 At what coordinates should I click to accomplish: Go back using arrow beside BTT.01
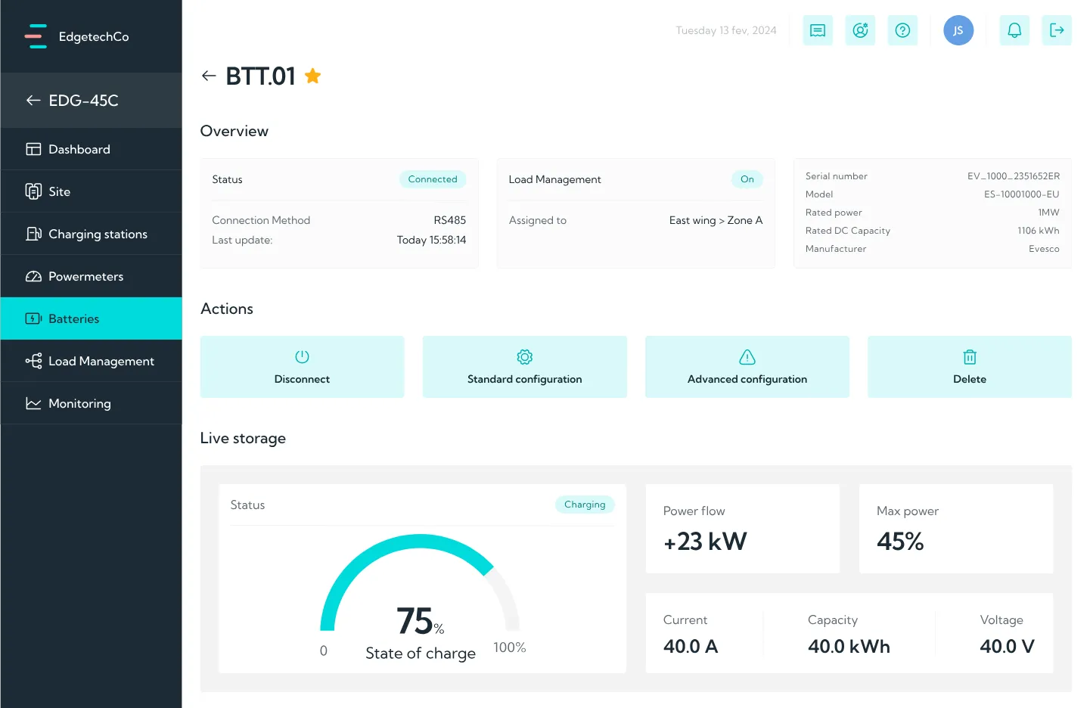pos(209,76)
